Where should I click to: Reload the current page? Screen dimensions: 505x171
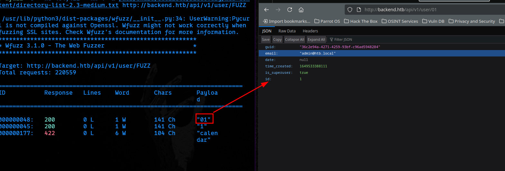[x=290, y=10]
